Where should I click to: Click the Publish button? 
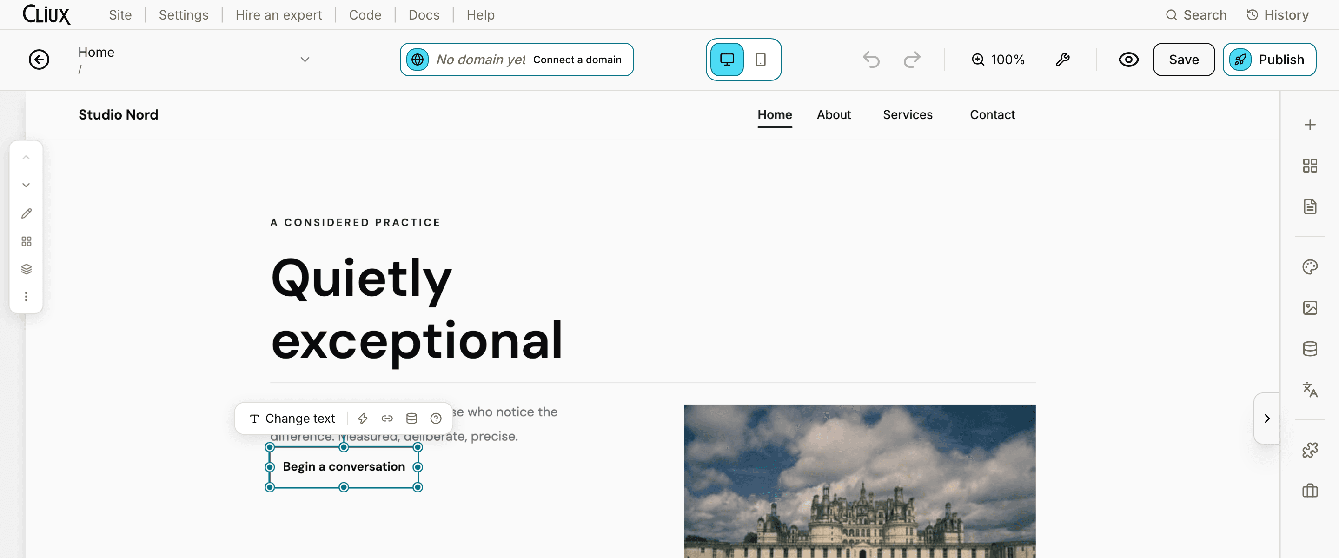[x=1269, y=59]
